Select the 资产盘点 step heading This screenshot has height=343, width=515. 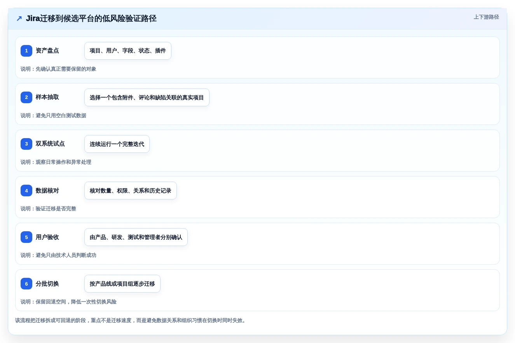47,51
